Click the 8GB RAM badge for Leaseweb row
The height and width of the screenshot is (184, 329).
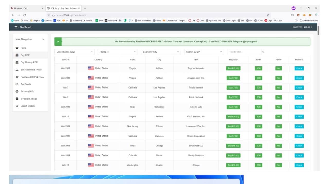point(259,126)
